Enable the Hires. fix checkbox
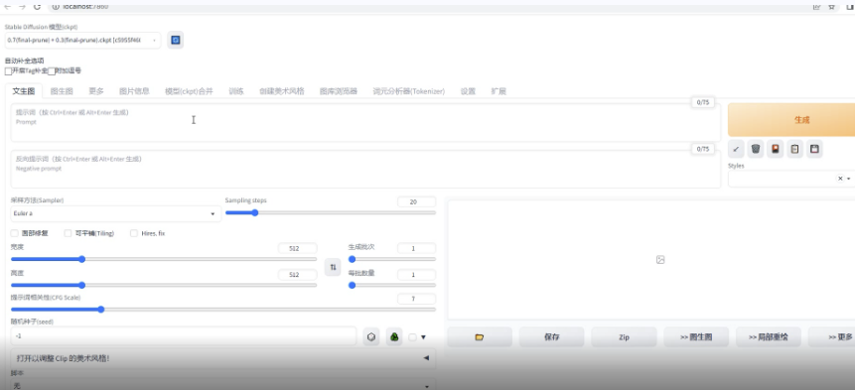This screenshot has height=390, width=855. tap(134, 233)
